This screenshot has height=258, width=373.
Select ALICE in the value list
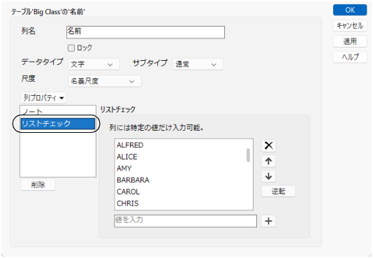(181, 157)
